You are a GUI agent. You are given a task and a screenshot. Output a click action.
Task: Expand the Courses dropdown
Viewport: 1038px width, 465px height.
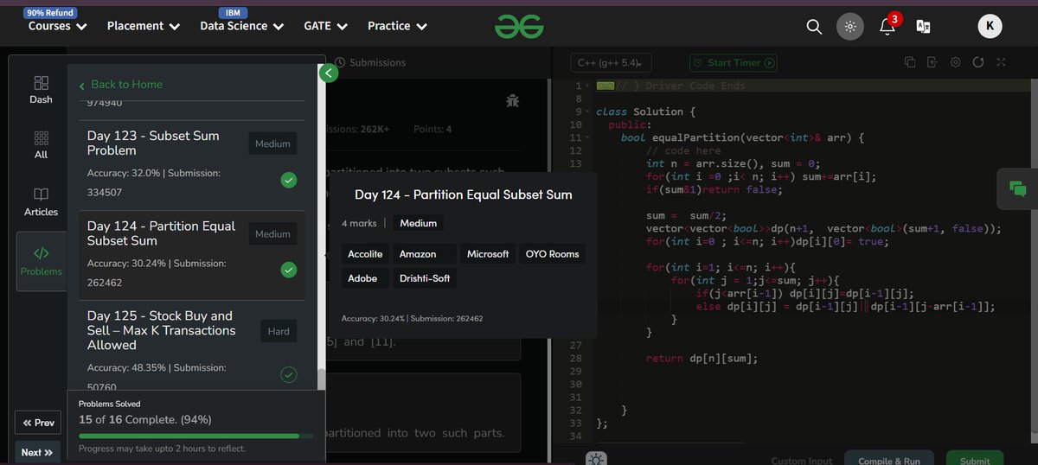click(x=57, y=26)
